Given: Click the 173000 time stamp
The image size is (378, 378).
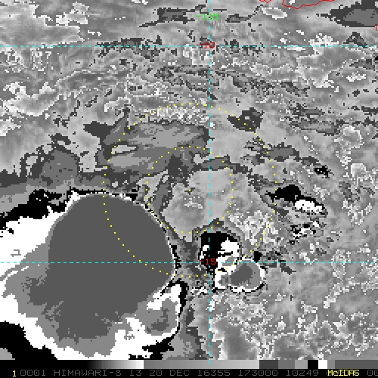Looking at the screenshot, I should pos(258,373).
